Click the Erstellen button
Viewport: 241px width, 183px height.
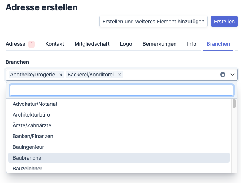pyautogui.click(x=224, y=22)
